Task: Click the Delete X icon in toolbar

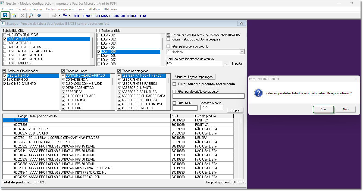Action: pyautogui.click(x=22, y=16)
